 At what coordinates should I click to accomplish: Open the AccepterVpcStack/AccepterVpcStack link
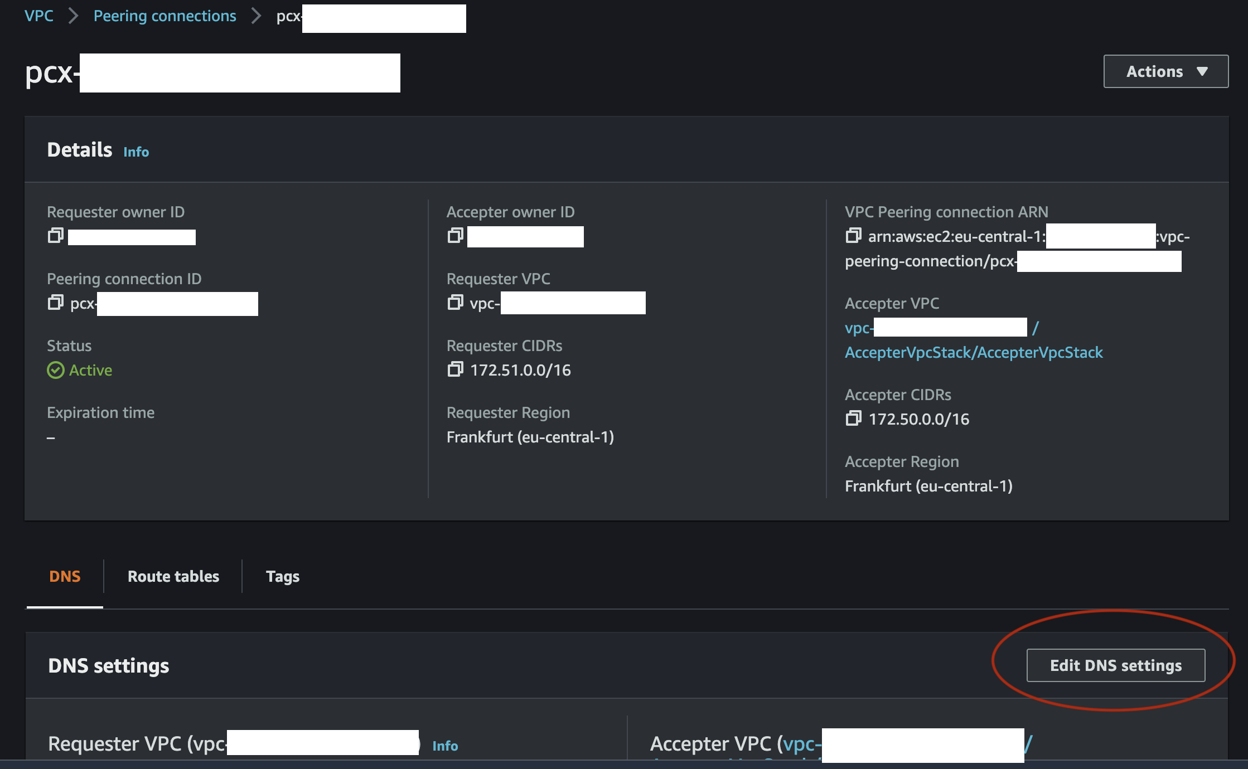974,352
